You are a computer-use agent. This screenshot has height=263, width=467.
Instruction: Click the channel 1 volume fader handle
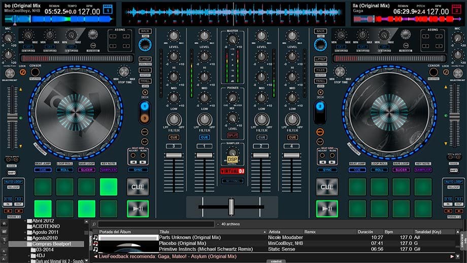click(204, 155)
